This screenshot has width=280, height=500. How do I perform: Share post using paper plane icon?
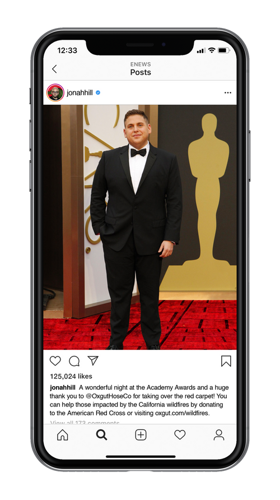[93, 360]
